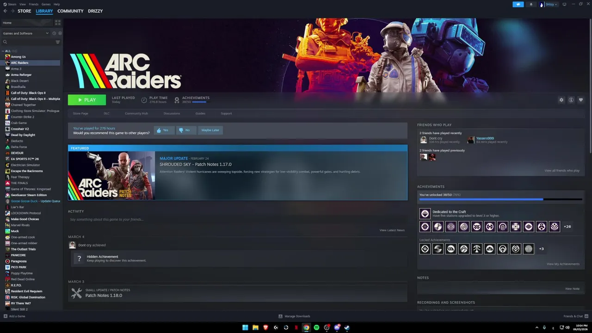
Task: Click the Maybe Later button
Action: point(210,130)
